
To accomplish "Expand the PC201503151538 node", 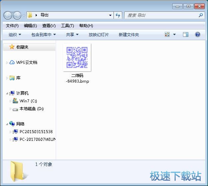I will pyautogui.click(x=10, y=132).
